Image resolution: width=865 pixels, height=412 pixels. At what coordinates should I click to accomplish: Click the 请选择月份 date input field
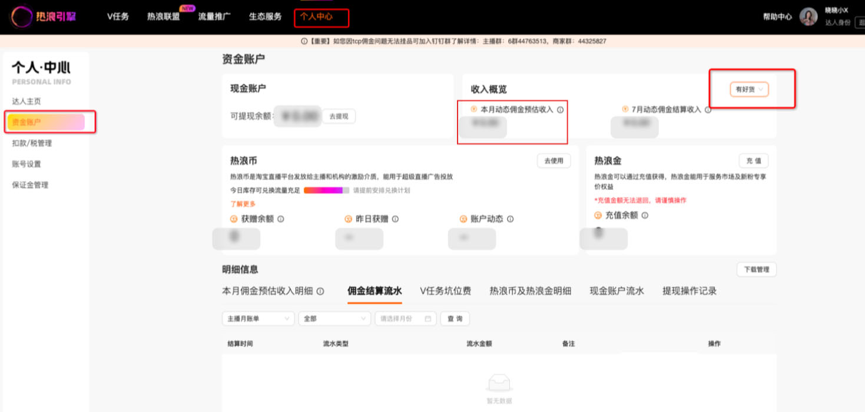tap(400, 318)
